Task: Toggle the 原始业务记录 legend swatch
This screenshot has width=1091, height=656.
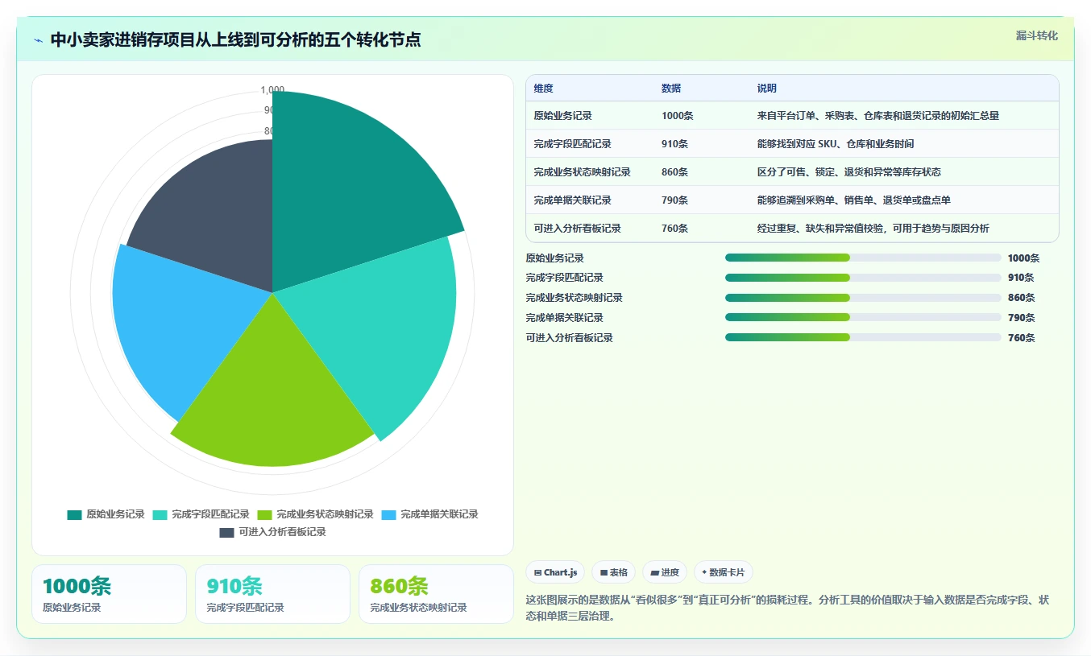Action: point(74,514)
